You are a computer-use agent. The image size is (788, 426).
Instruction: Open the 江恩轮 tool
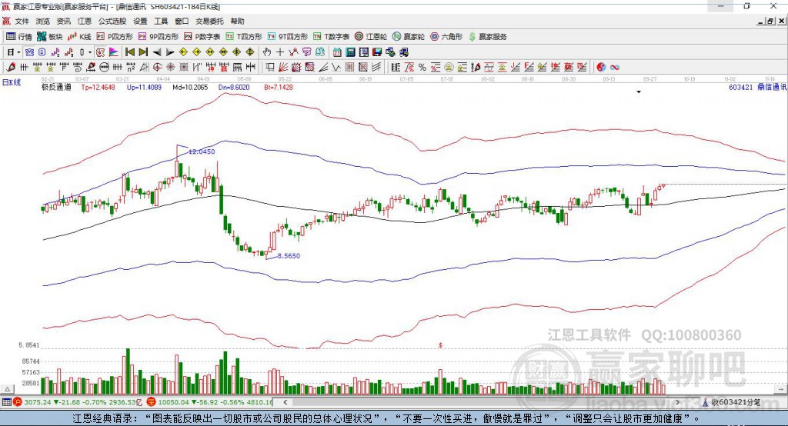371,37
